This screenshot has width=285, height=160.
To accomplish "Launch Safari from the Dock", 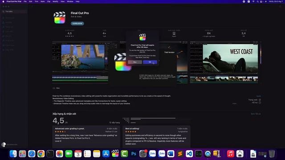I will 32,154.
